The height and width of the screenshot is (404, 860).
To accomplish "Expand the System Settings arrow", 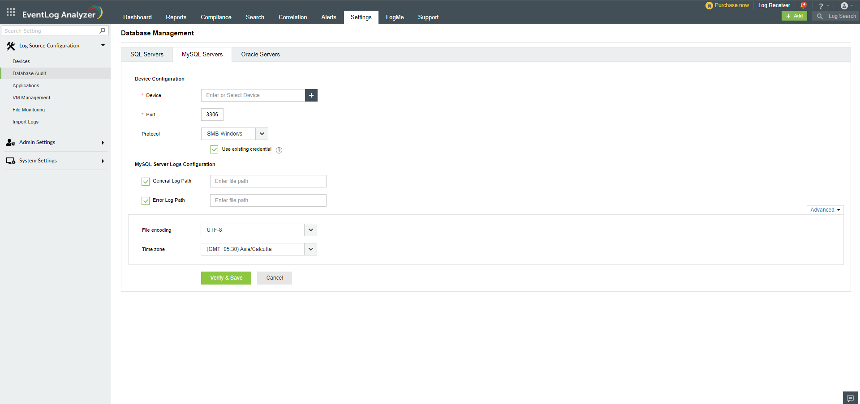I will tap(103, 161).
